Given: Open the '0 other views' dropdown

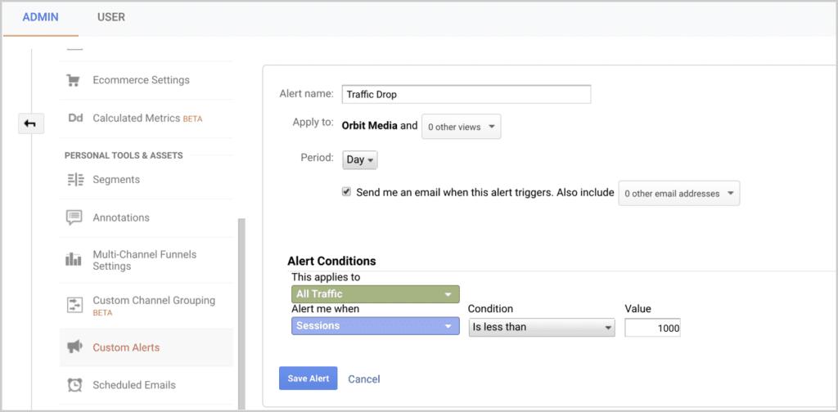Looking at the screenshot, I should point(461,127).
